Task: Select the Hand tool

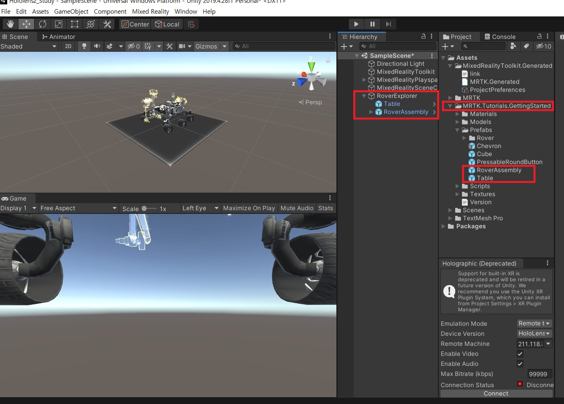Action: point(10,24)
